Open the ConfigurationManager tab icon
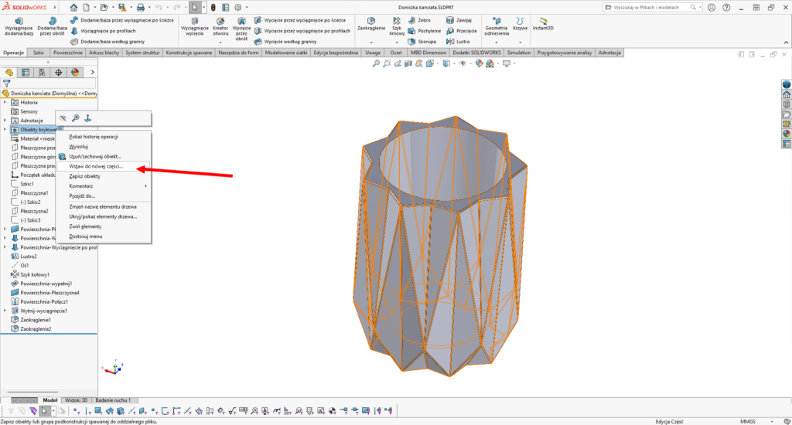Image resolution: width=792 pixels, height=425 pixels. click(42, 73)
